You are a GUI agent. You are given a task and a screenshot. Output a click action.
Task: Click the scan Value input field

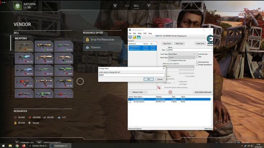click(x=190, y=50)
